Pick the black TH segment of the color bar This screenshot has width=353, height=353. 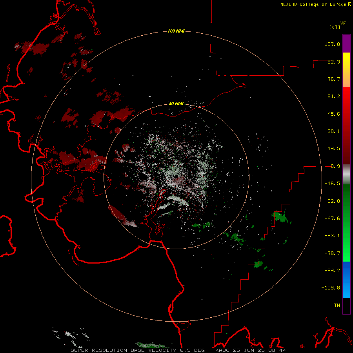coord(346,306)
